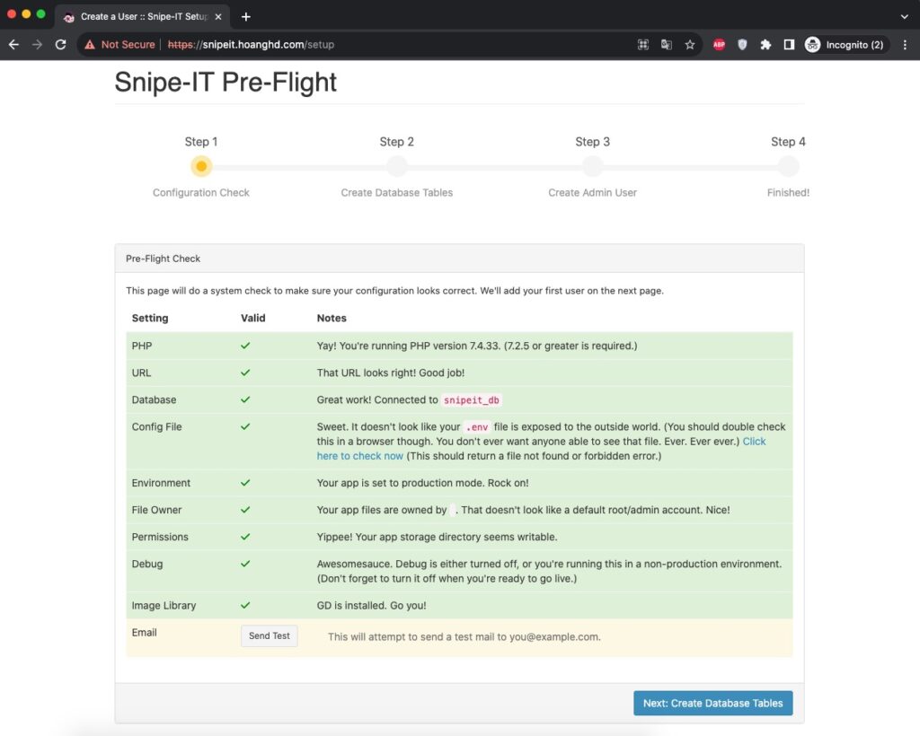920x736 pixels.
Task: Bookmark page with the star icon
Action: coord(690,45)
